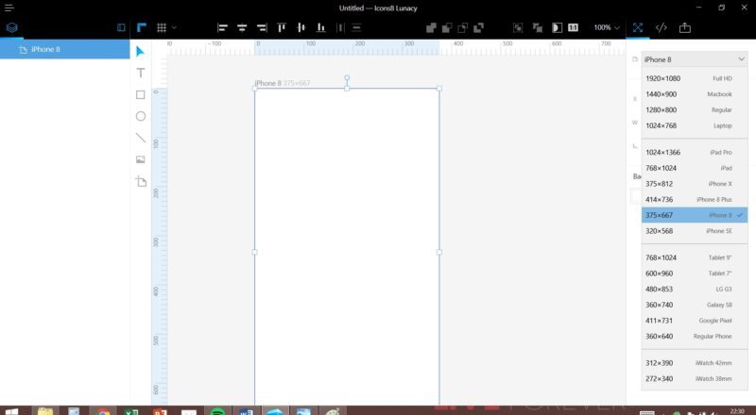Select the Artboard tool

(141, 181)
